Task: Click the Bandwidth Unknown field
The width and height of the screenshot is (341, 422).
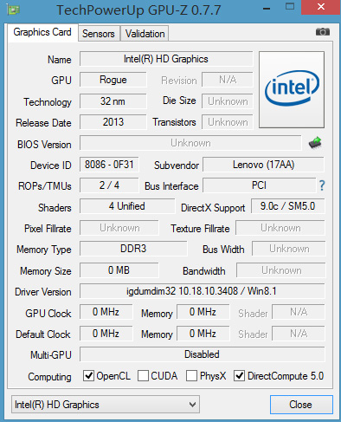Action: pyautogui.click(x=281, y=270)
